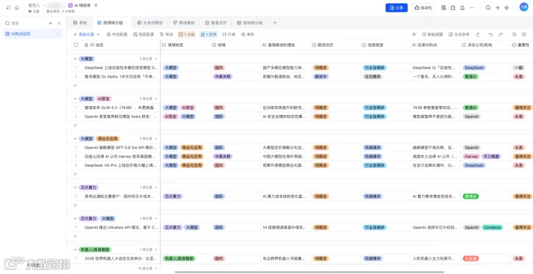Focus the sidebar 搜索 search field
This screenshot has height=274, width=533.
point(24,24)
